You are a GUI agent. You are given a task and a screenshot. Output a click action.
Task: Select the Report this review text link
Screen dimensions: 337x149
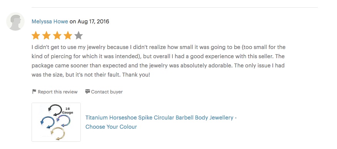pos(58,92)
